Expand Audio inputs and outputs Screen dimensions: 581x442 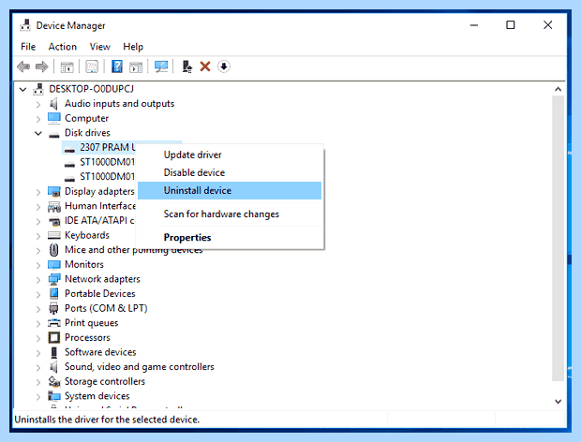(x=38, y=104)
